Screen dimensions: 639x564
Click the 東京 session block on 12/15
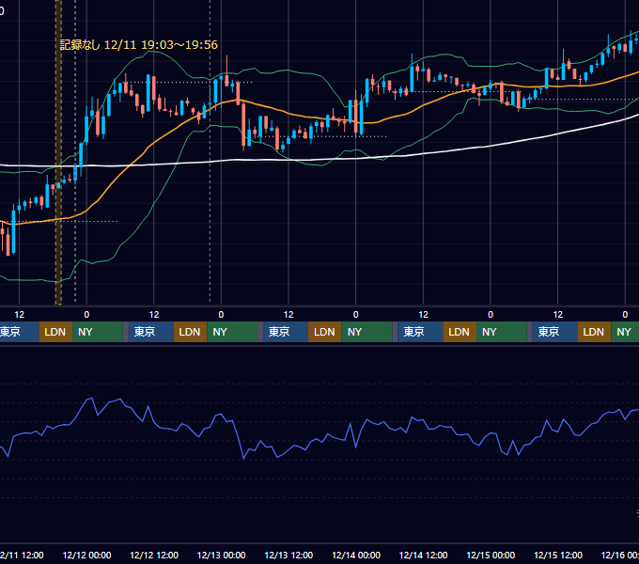click(x=554, y=332)
